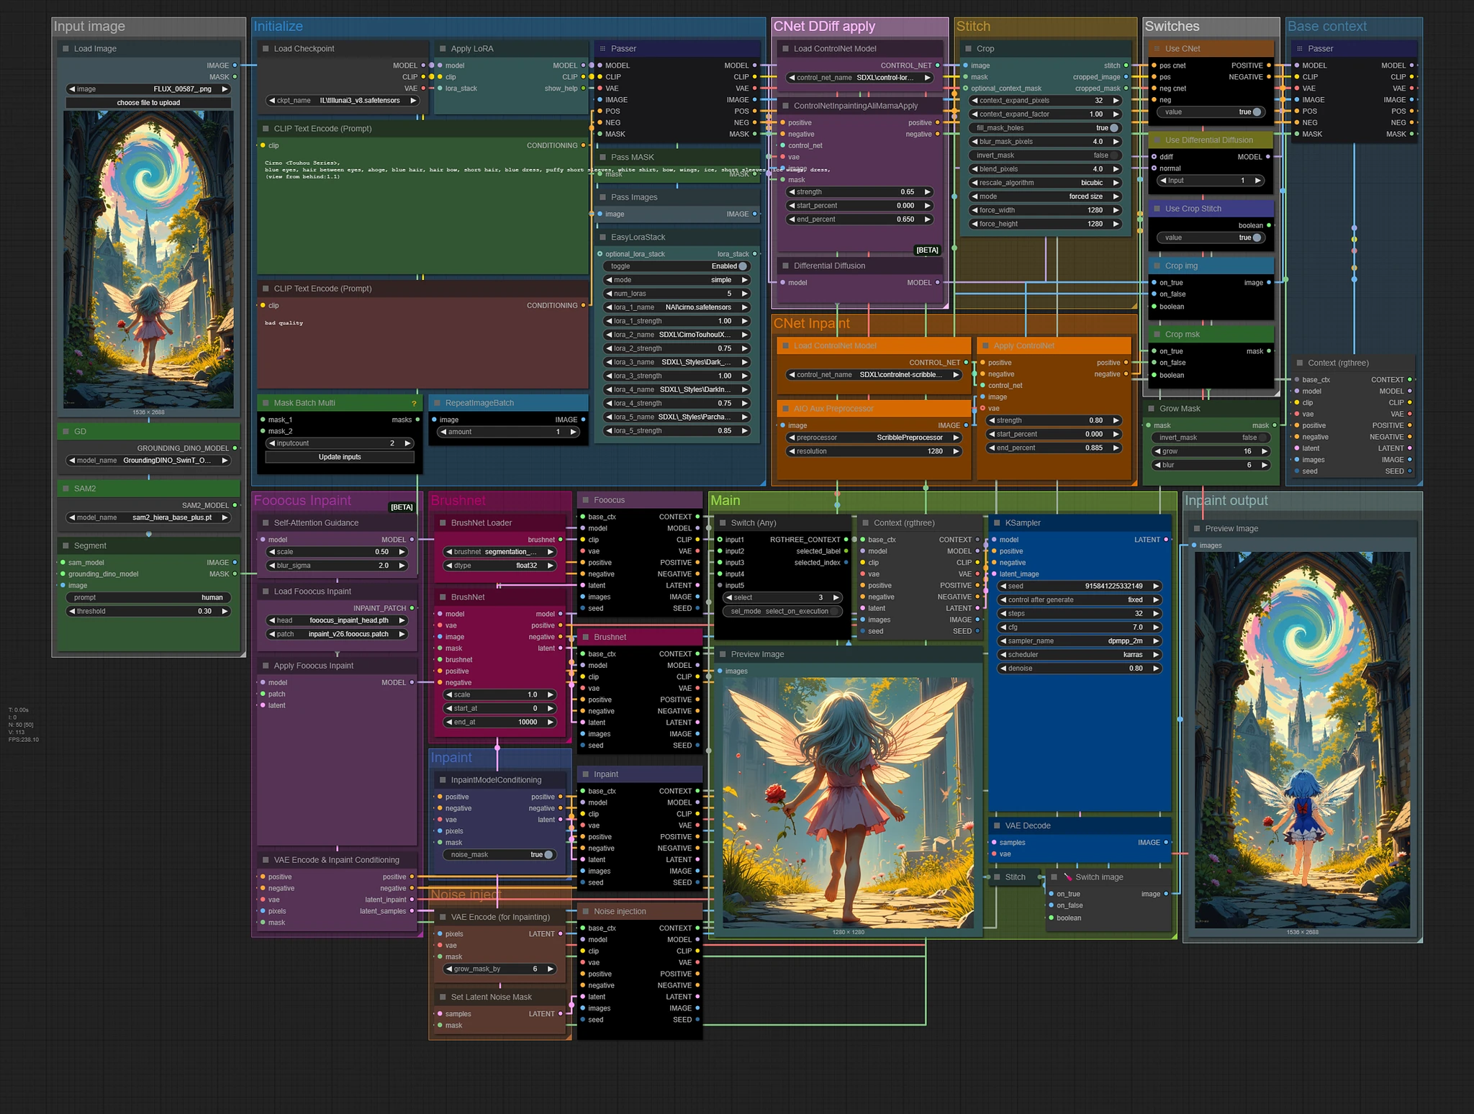
Task: Collapse the Pass MASK node via title dot
Action: (602, 158)
